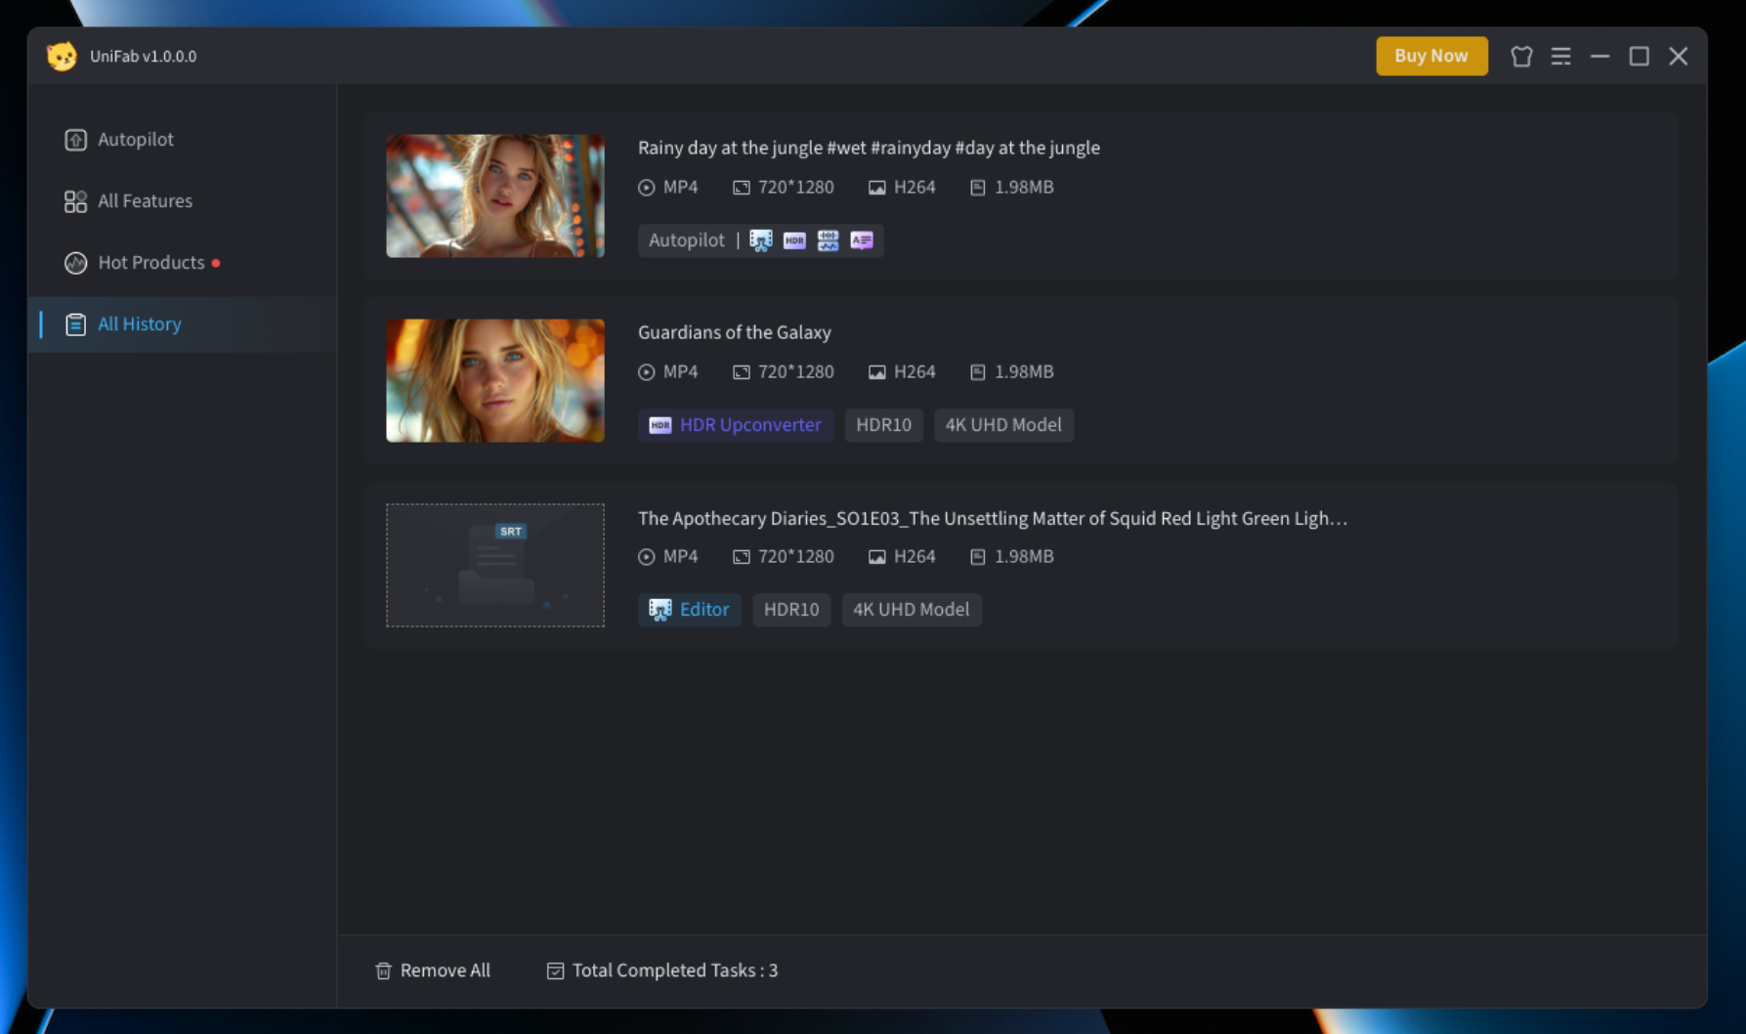This screenshot has width=1746, height=1034.
Task: Click the 4K UHD Model tag in the Guardians row
Action: tap(1003, 424)
